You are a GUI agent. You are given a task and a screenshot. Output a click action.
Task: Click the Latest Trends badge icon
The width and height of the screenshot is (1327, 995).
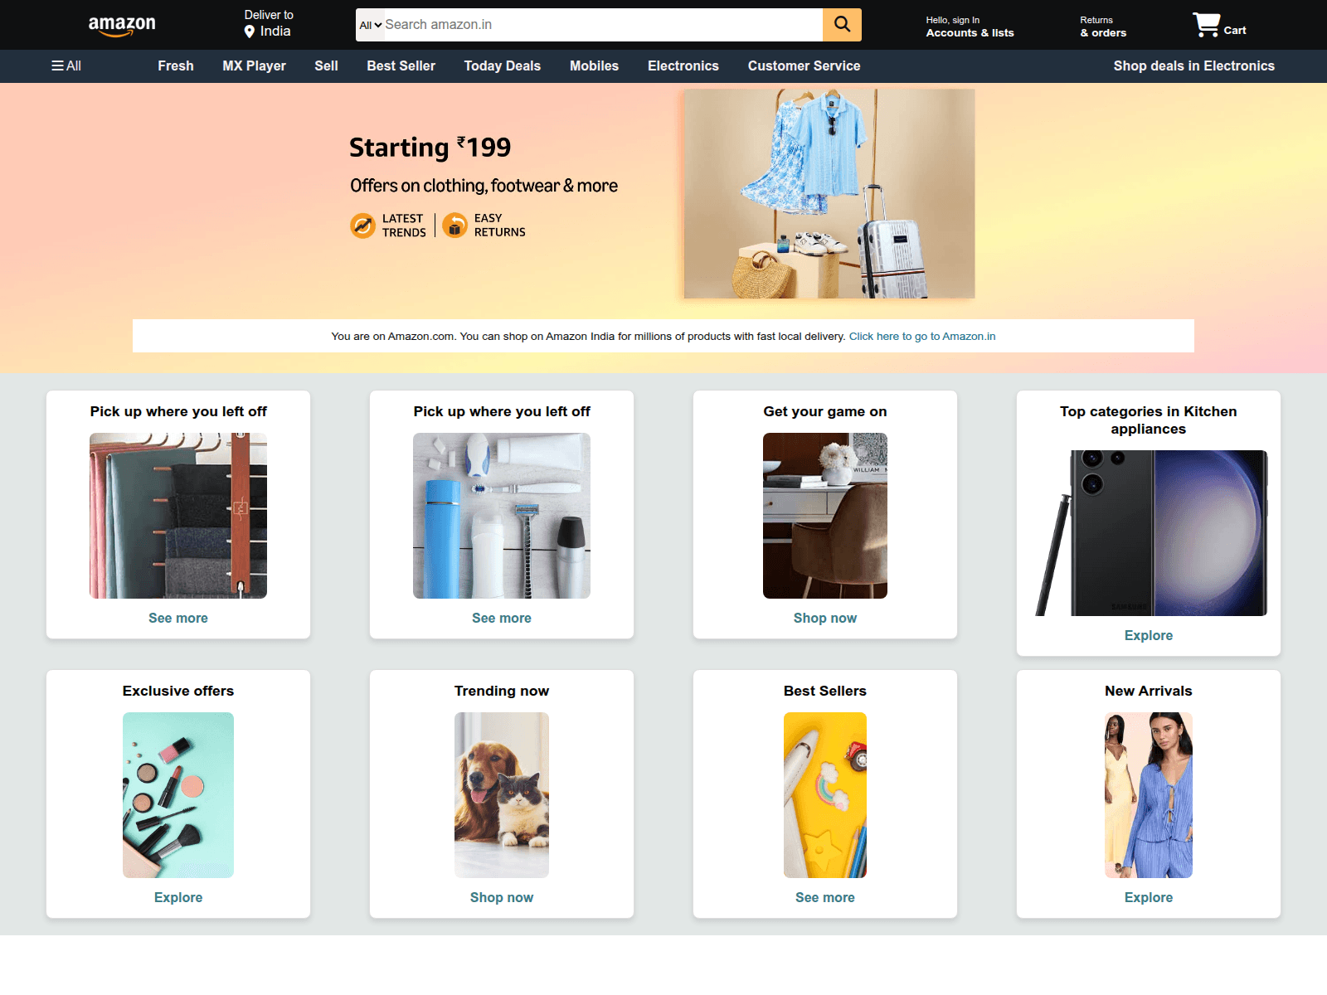pyautogui.click(x=362, y=226)
